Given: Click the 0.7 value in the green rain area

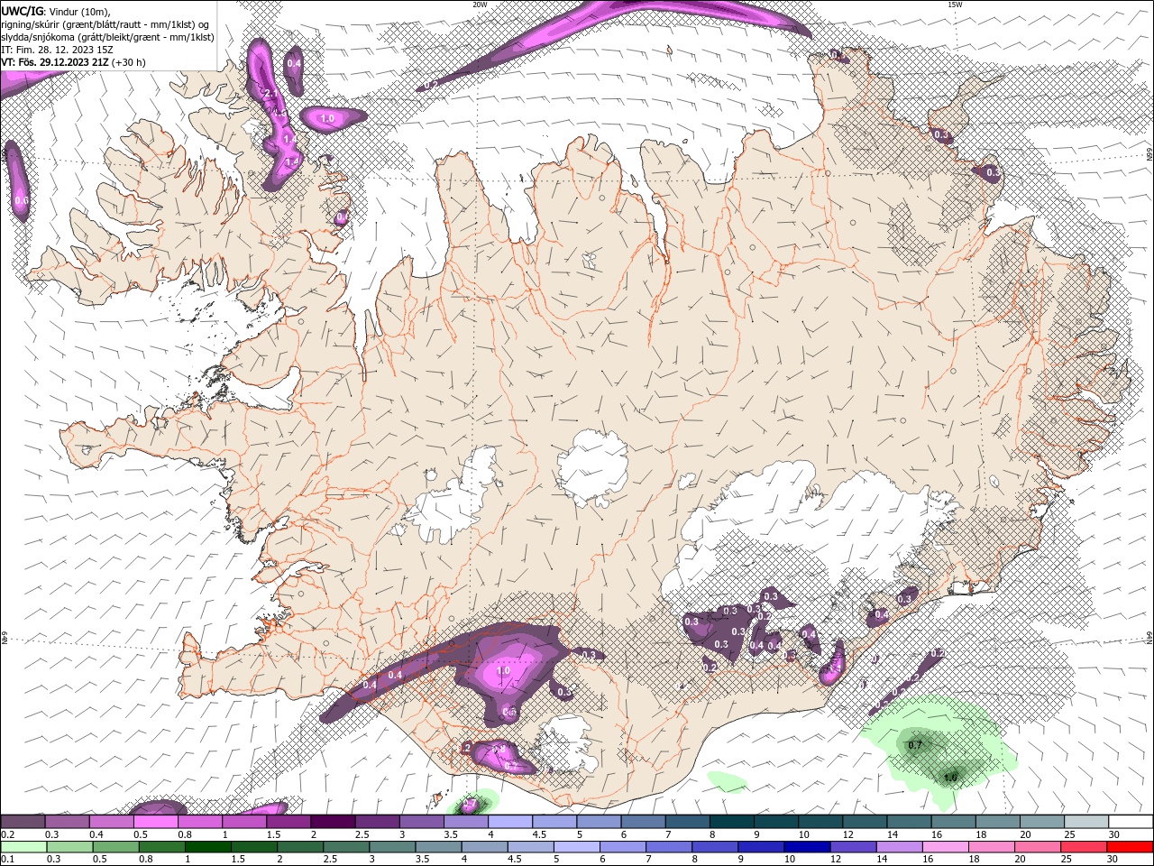Looking at the screenshot, I should [914, 745].
